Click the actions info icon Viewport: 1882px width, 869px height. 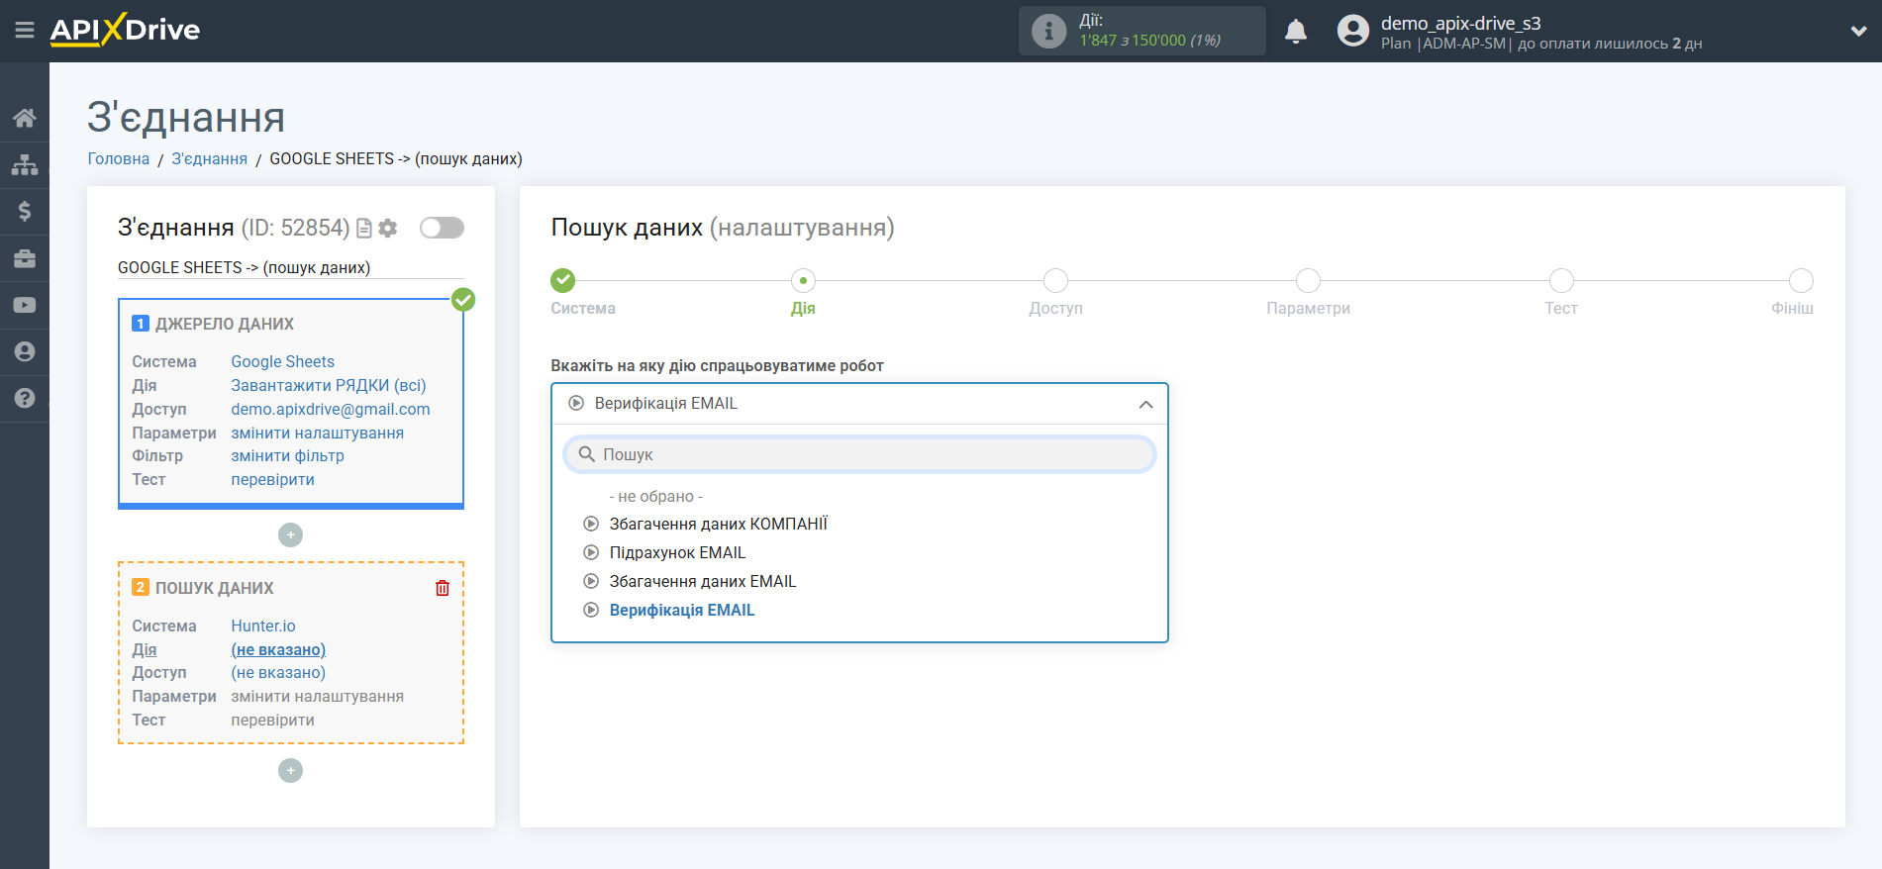point(1048,31)
